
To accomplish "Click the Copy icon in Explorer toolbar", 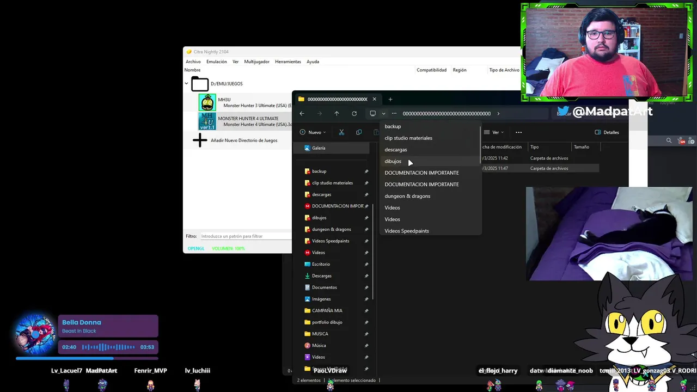I will pos(359,132).
